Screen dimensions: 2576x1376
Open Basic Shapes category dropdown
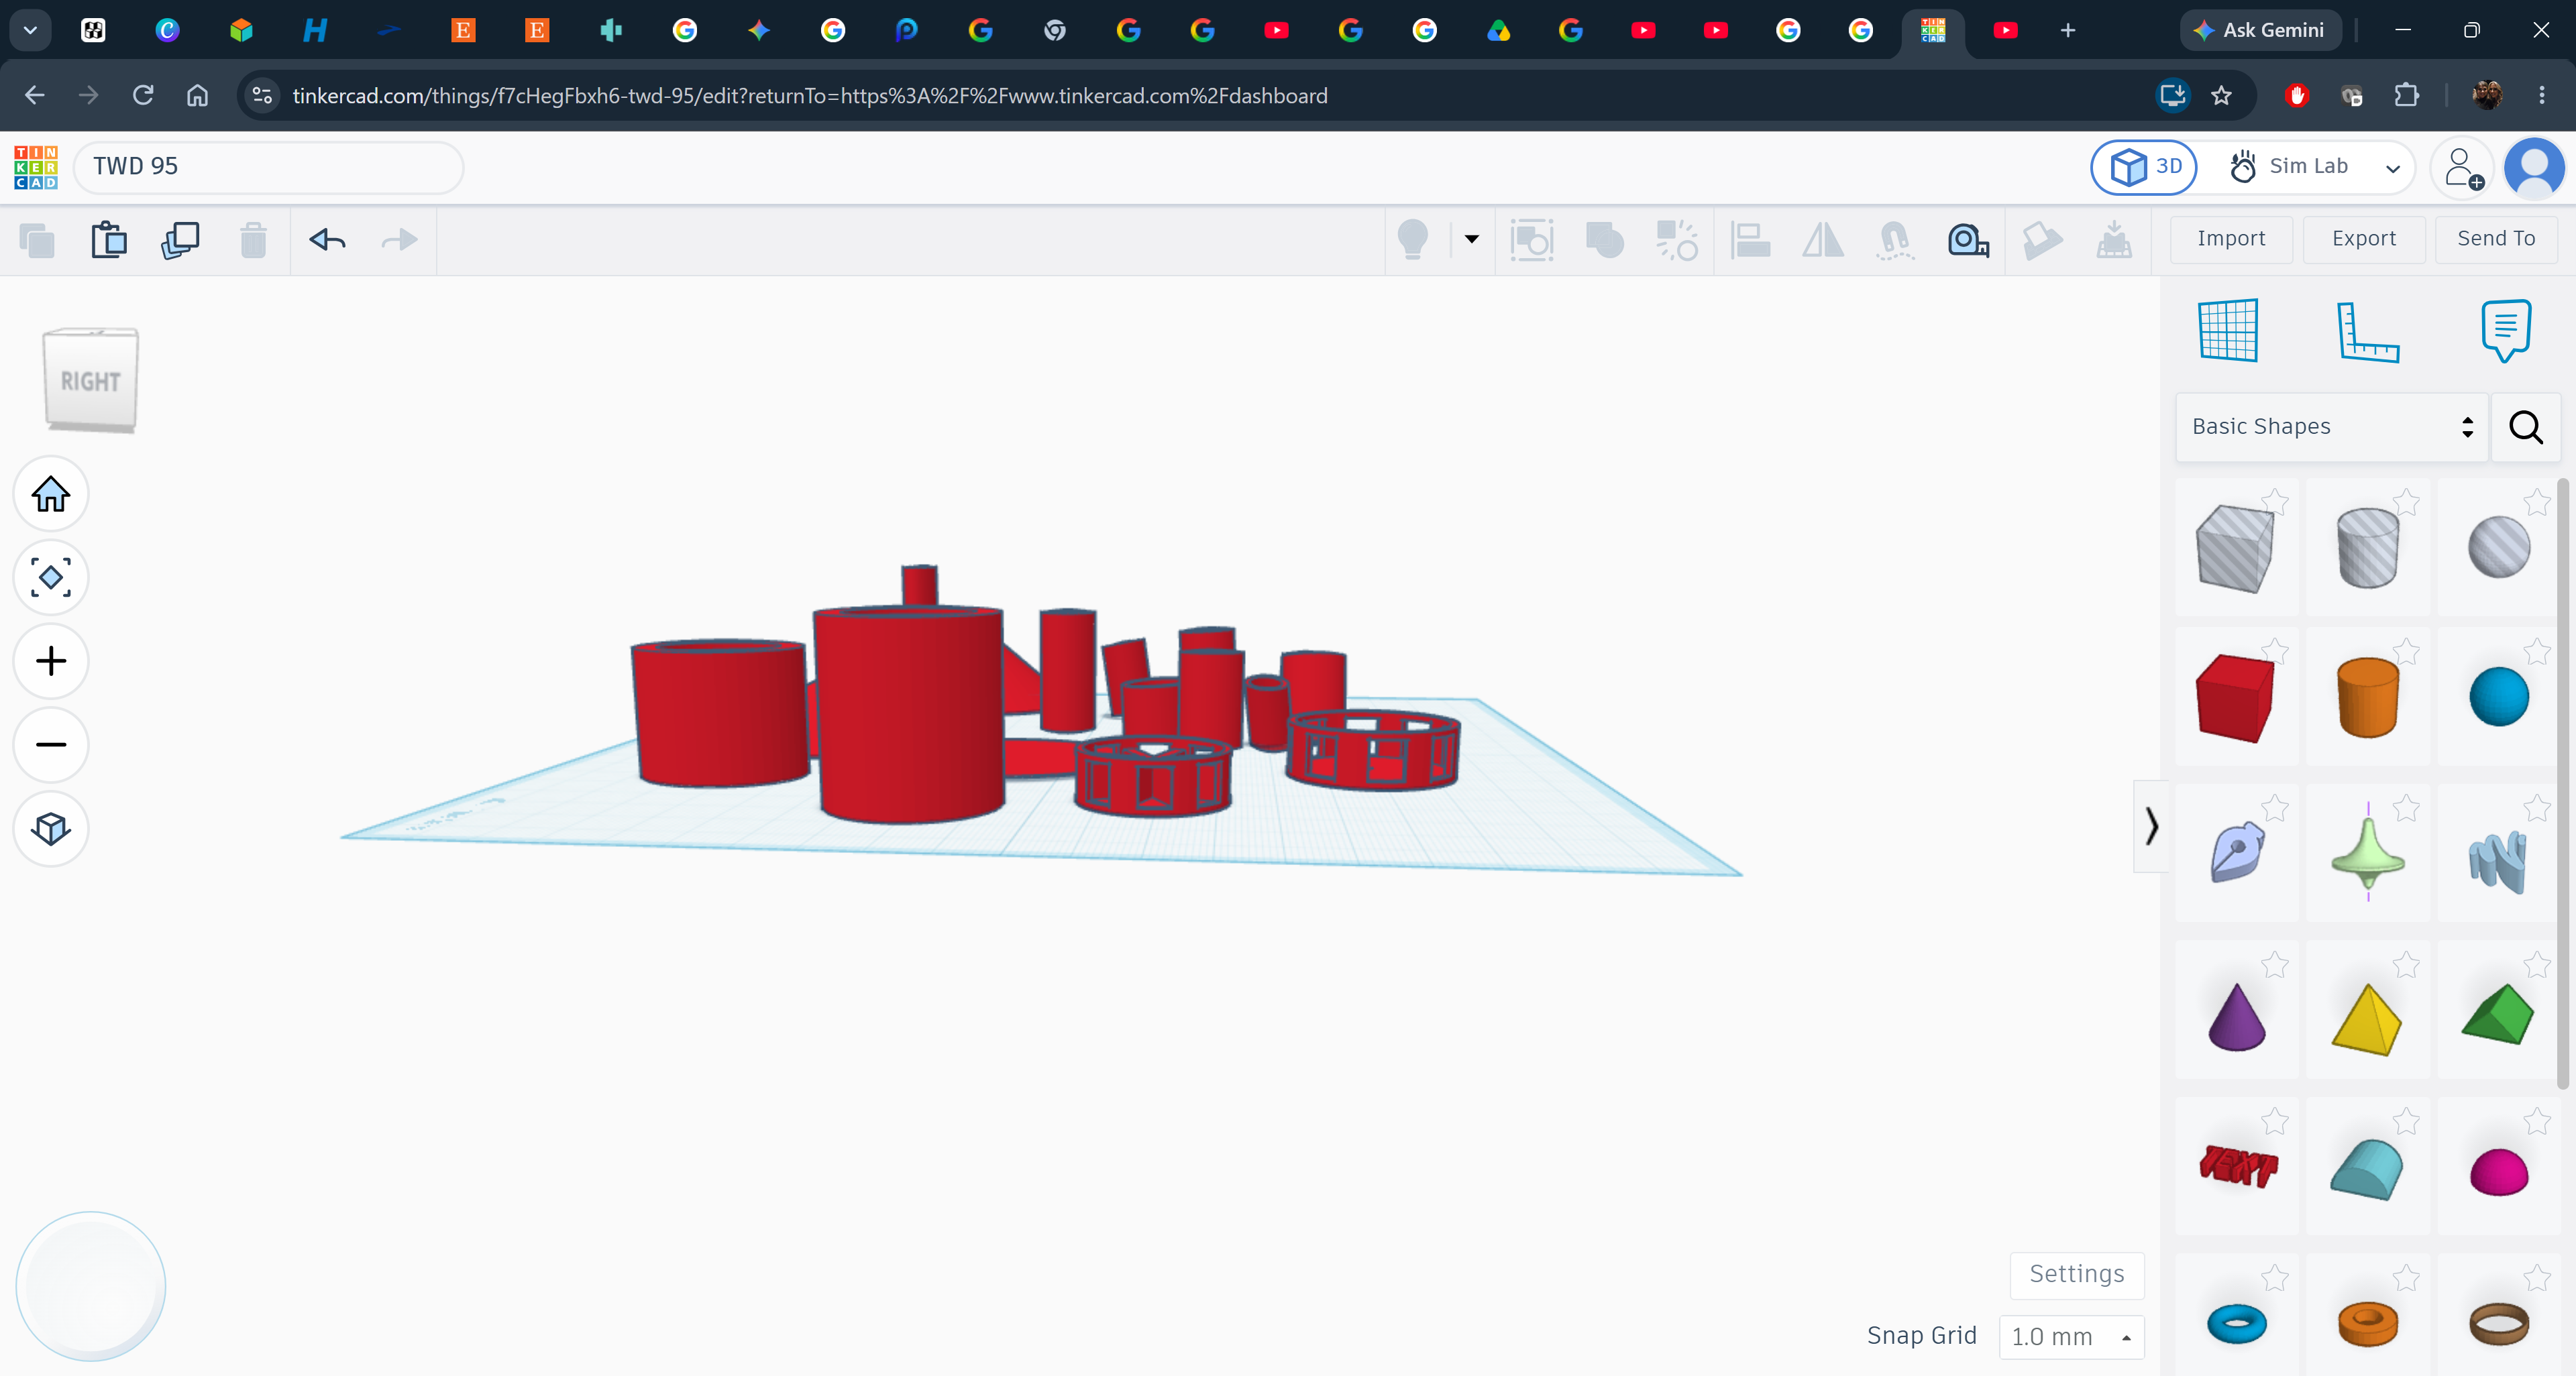tap(2331, 426)
